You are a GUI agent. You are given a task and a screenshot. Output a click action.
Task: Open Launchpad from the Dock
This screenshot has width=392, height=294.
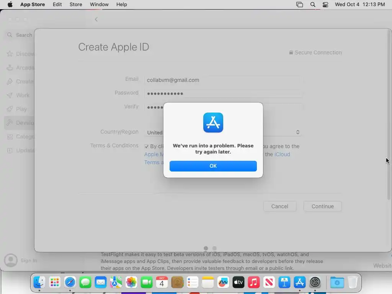point(54,283)
